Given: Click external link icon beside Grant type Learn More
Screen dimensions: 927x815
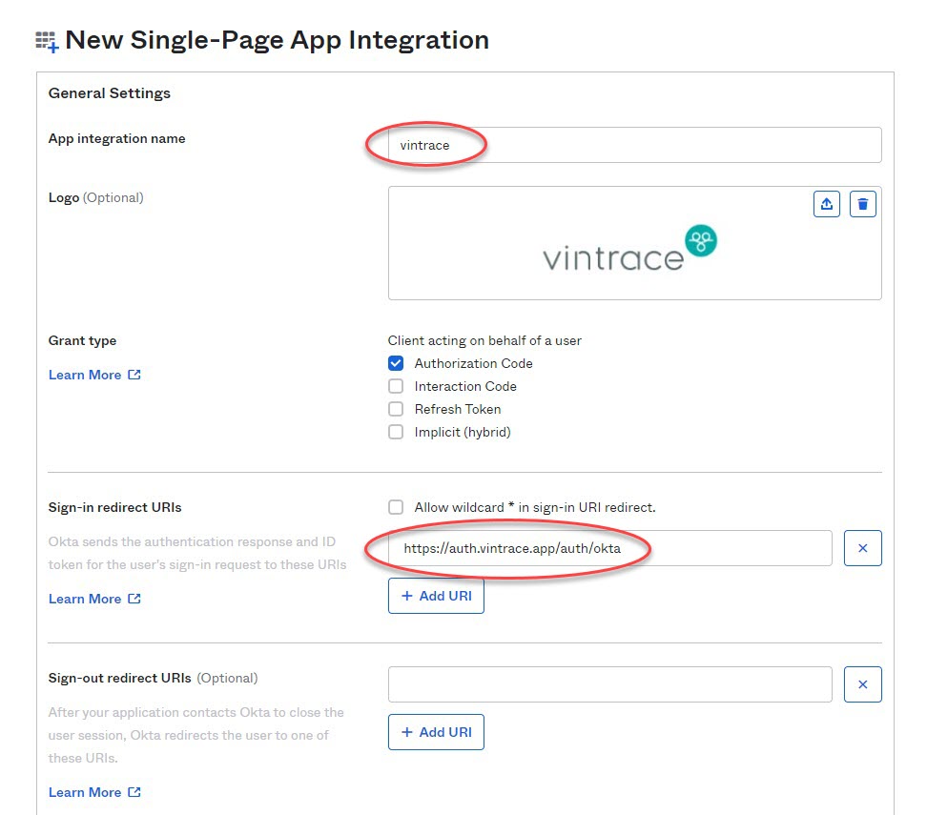Looking at the screenshot, I should tap(134, 374).
